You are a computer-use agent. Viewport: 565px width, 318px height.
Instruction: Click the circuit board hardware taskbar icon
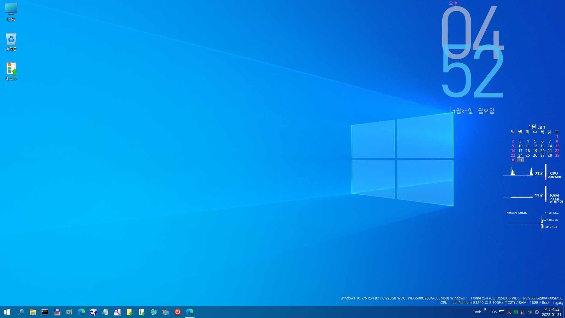tap(69, 312)
